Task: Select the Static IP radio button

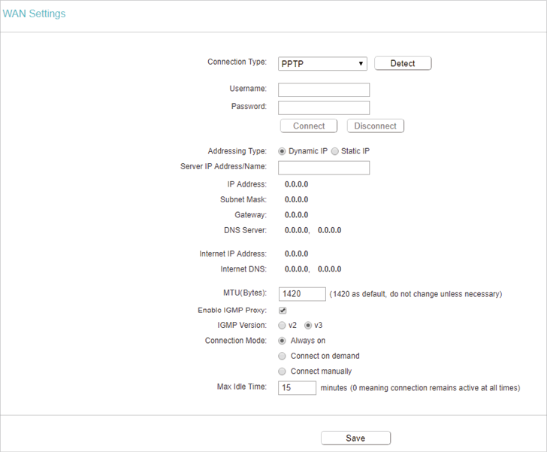Action: (335, 151)
